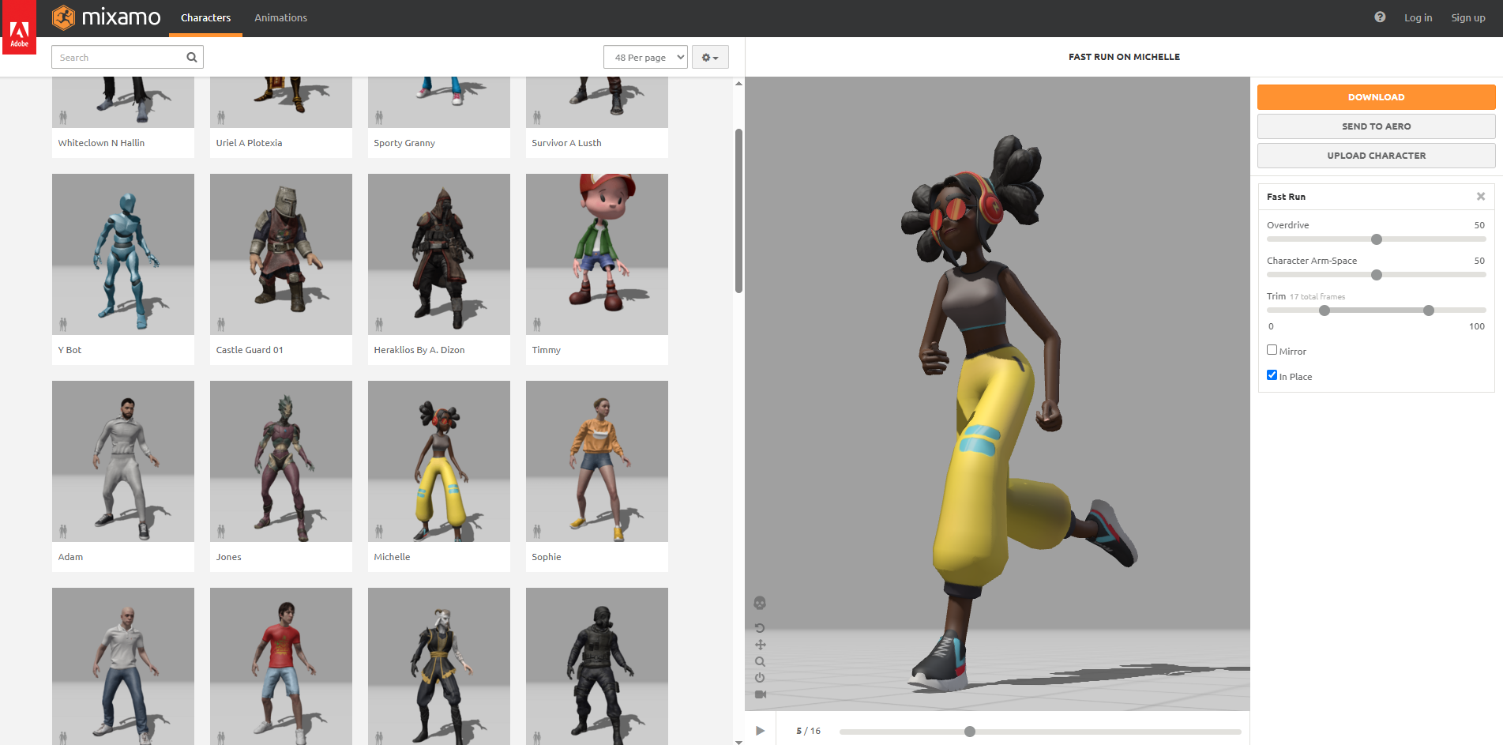The height and width of the screenshot is (745, 1503).
Task: Open the help question mark icon
Action: click(1380, 17)
